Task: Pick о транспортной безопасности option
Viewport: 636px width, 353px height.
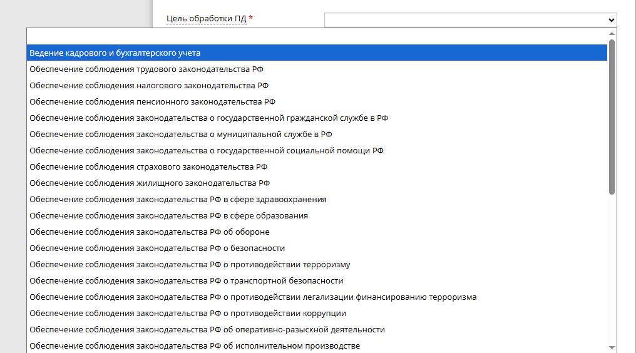Action: pyautogui.click(x=186, y=281)
